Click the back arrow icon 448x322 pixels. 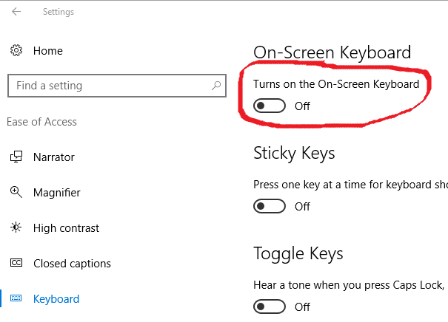pyautogui.click(x=16, y=11)
